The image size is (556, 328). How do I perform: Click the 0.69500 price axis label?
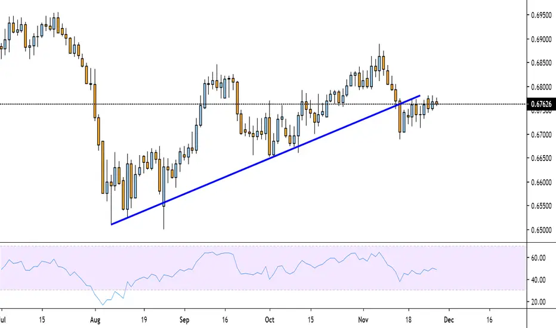542,15
